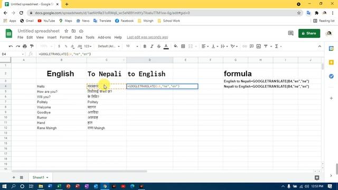This screenshot has width=338, height=190.
Task: Click the Print icon
Action: 25,46
